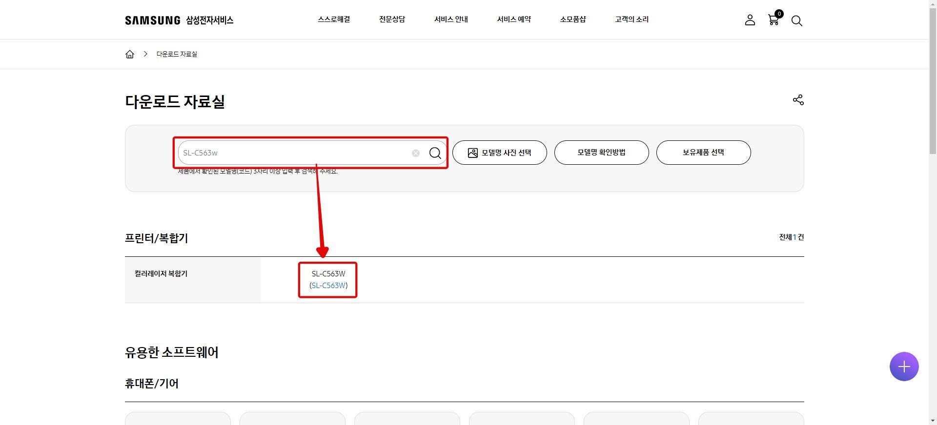Click the share icon
Screen dimensions: 937x425
pos(798,100)
